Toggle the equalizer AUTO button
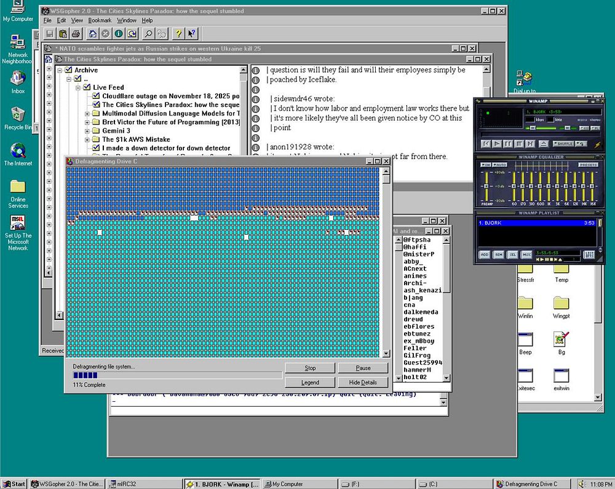Image resolution: width=615 pixels, height=489 pixels. pyautogui.click(x=499, y=165)
